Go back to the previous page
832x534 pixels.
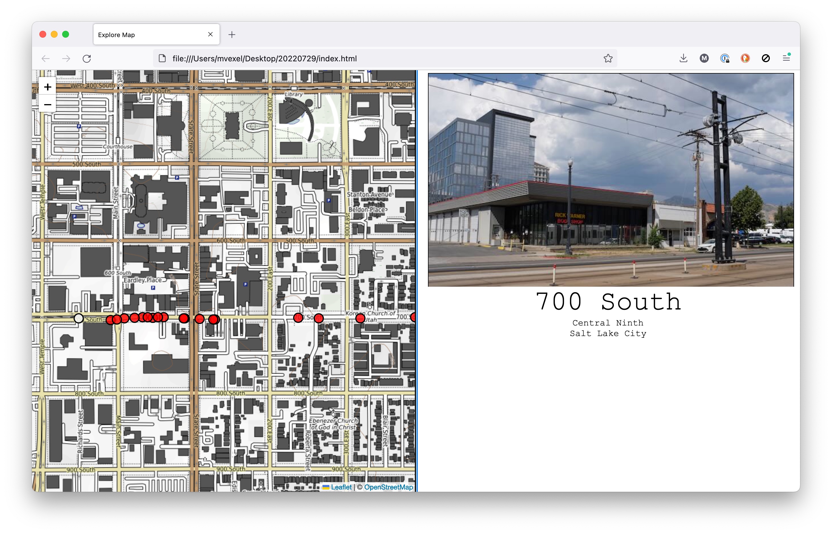point(46,58)
